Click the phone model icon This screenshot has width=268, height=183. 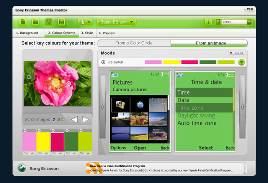coord(218,22)
